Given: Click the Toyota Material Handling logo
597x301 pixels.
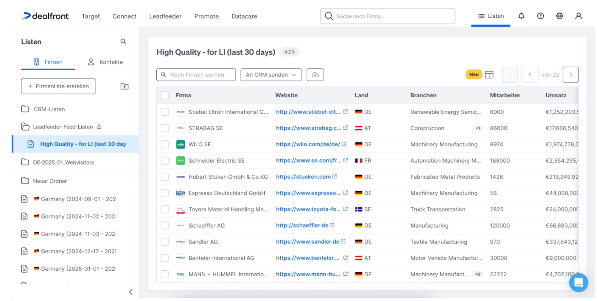Looking at the screenshot, I should tap(181, 209).
